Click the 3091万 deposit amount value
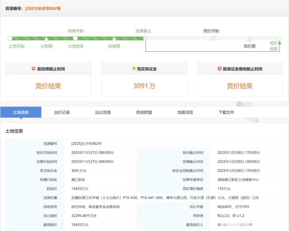The width and height of the screenshot is (289, 231). [144, 86]
